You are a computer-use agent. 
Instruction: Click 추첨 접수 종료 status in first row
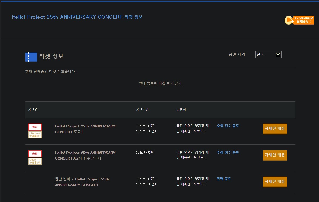pos(228,126)
